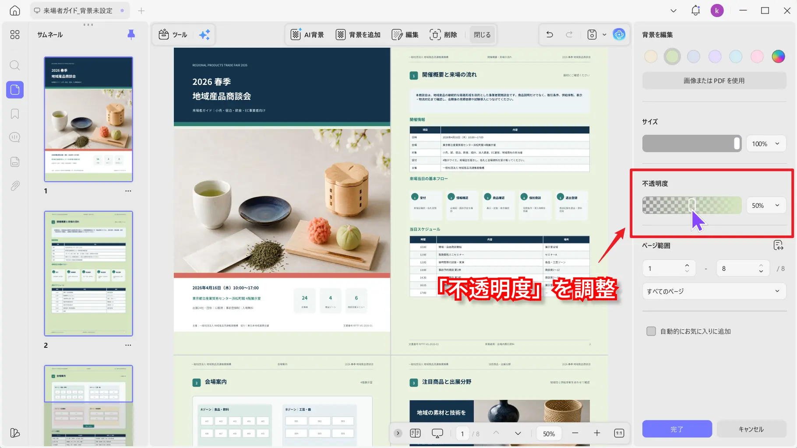Click the キャンセル button
The height and width of the screenshot is (448, 797).
751,429
